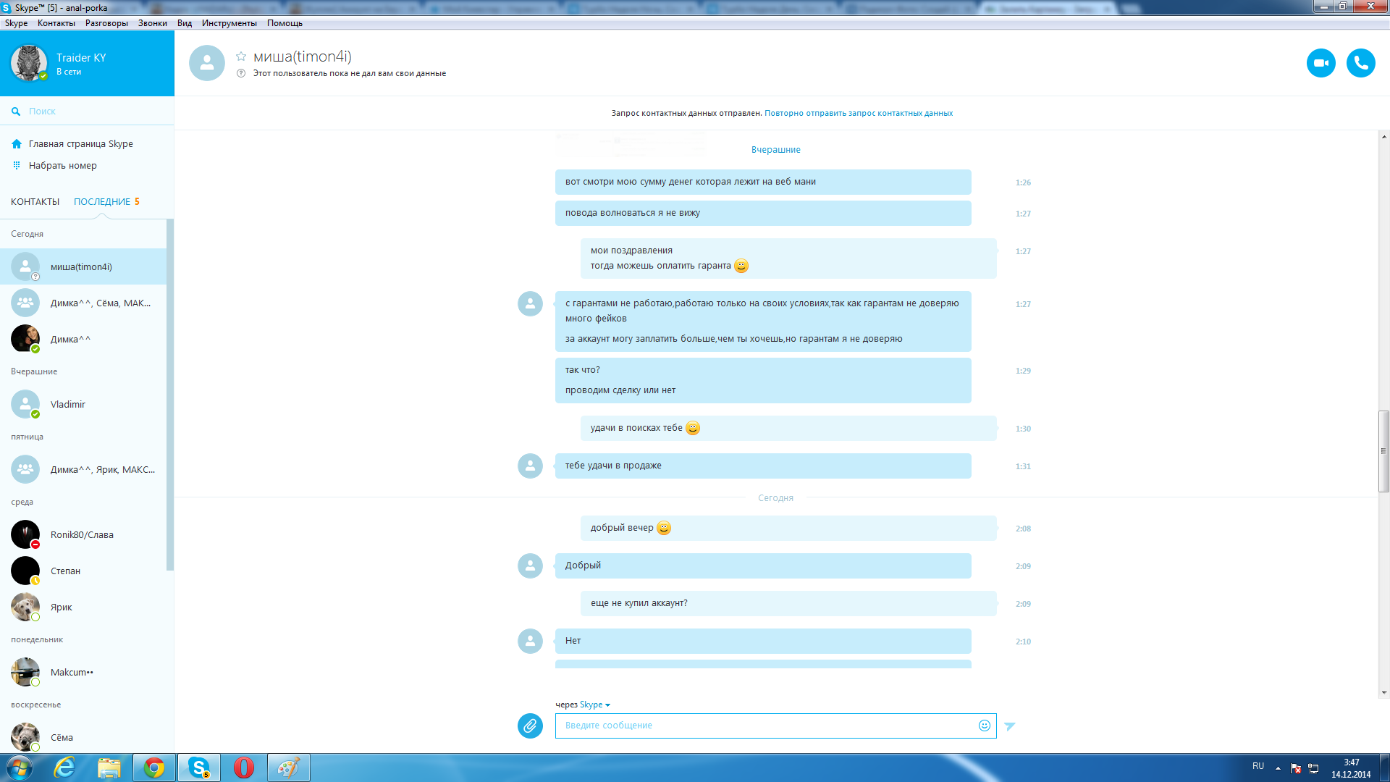Open the Контакты menu
The width and height of the screenshot is (1390, 782).
[56, 23]
